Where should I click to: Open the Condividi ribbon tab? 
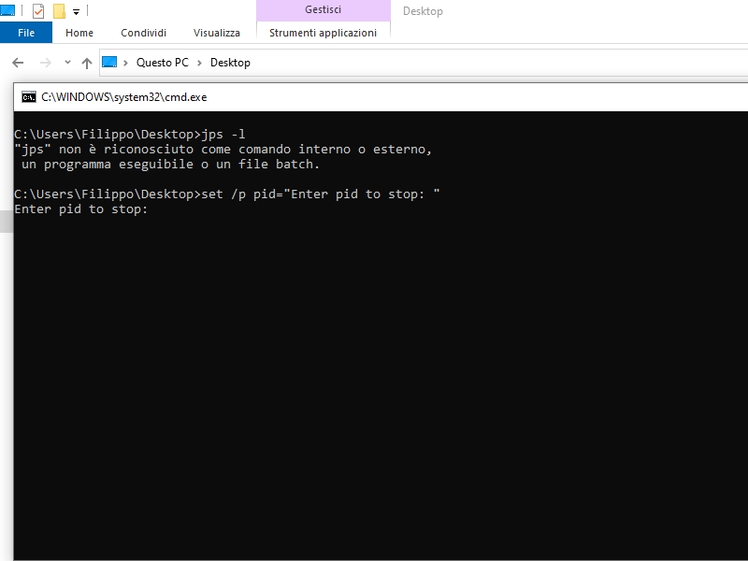click(x=143, y=33)
